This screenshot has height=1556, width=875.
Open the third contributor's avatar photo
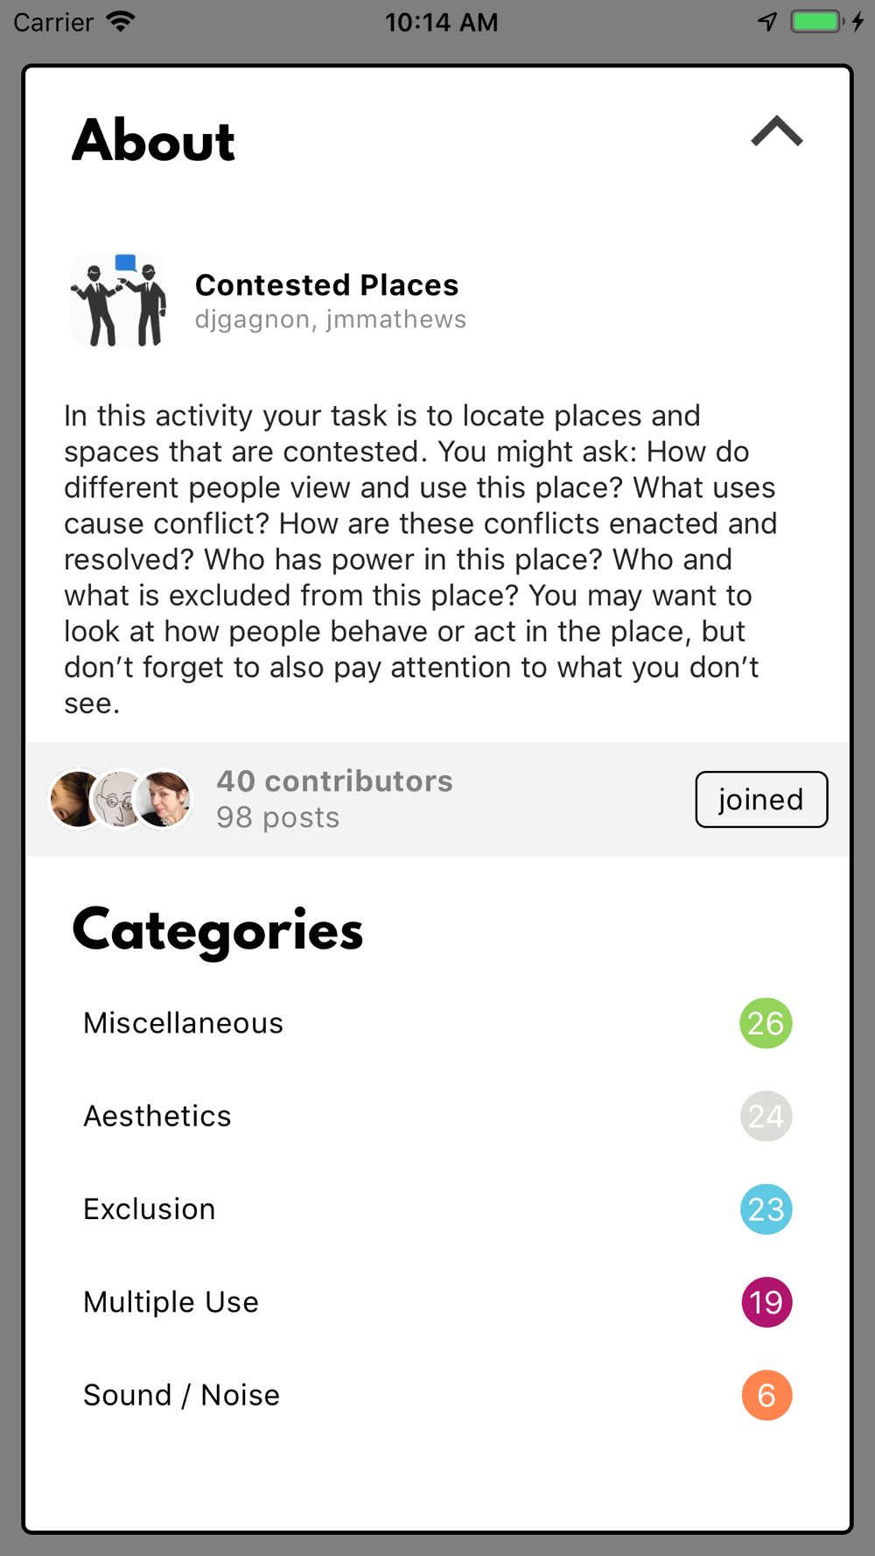click(x=163, y=798)
